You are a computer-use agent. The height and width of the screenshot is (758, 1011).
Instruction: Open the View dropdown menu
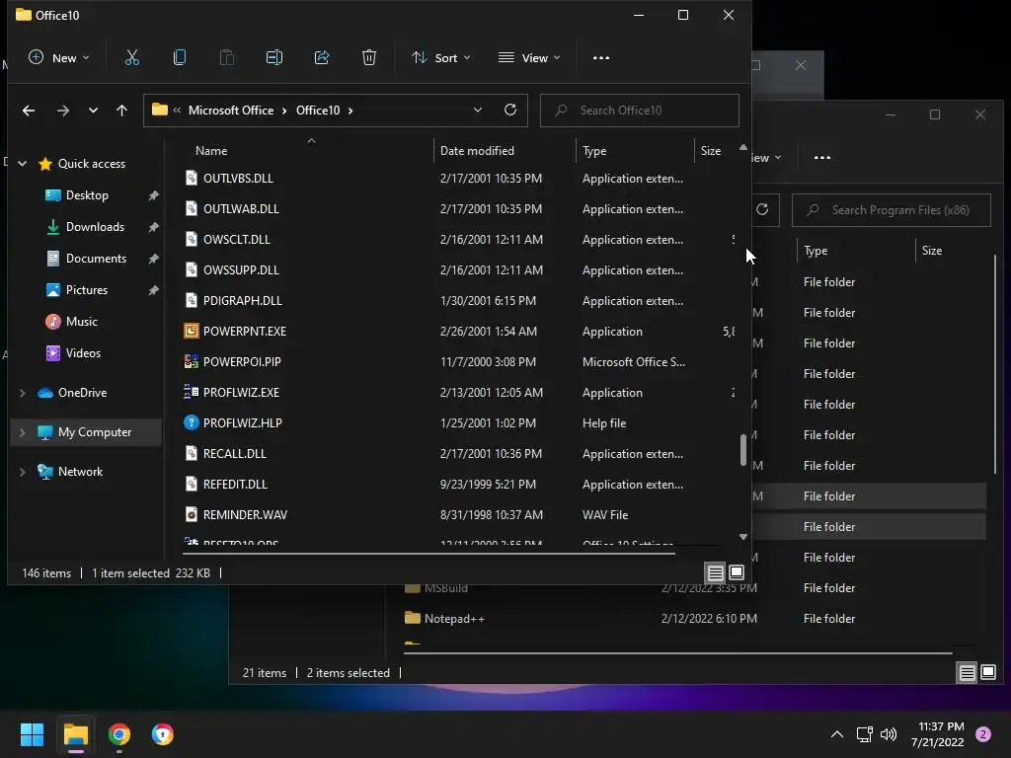pyautogui.click(x=529, y=57)
